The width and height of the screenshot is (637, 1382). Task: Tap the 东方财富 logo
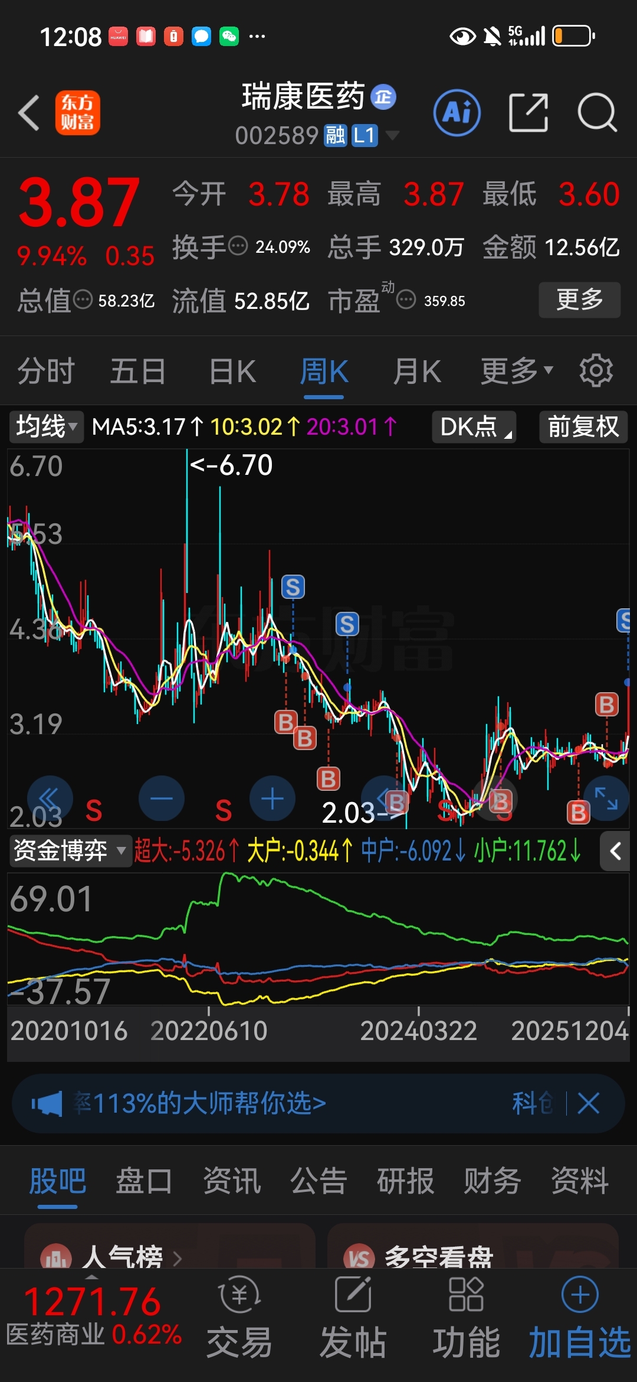78,112
